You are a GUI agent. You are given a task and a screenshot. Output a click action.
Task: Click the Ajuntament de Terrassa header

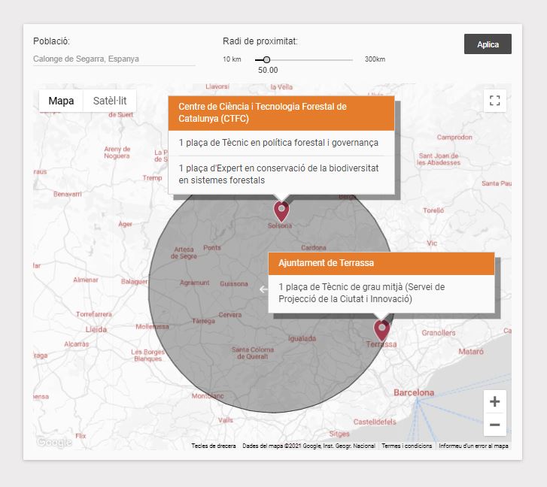[381, 263]
